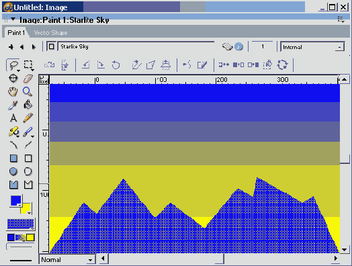Click the vertical scrollbar up arrow
The height and width of the screenshot is (266, 352).
tap(345, 79)
